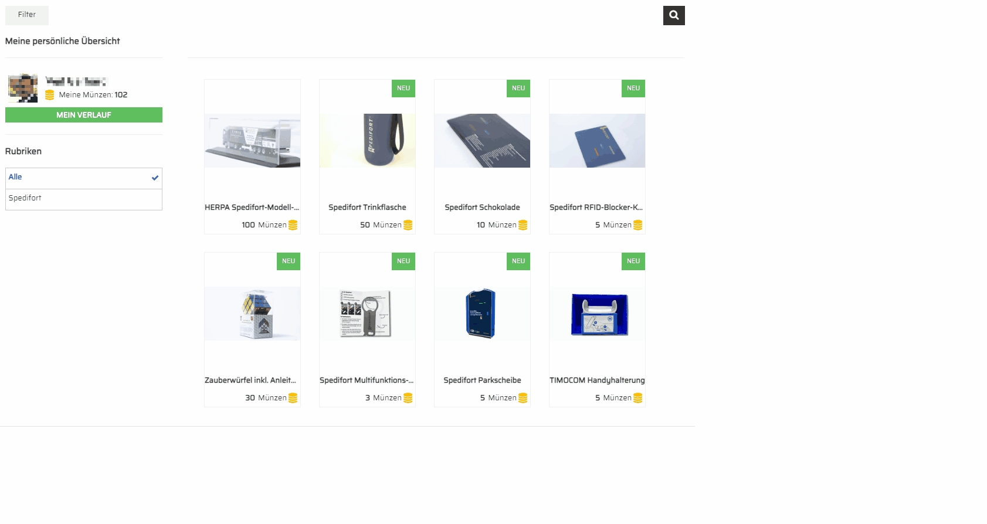Click the Spedifort Trinkflasche title

[367, 207]
